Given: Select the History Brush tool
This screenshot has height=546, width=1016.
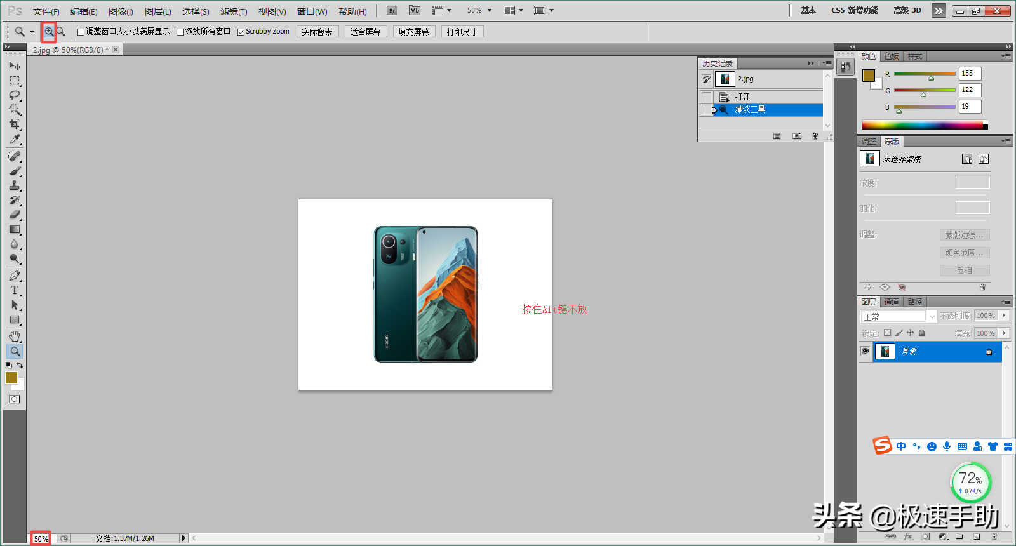Looking at the screenshot, I should point(15,200).
